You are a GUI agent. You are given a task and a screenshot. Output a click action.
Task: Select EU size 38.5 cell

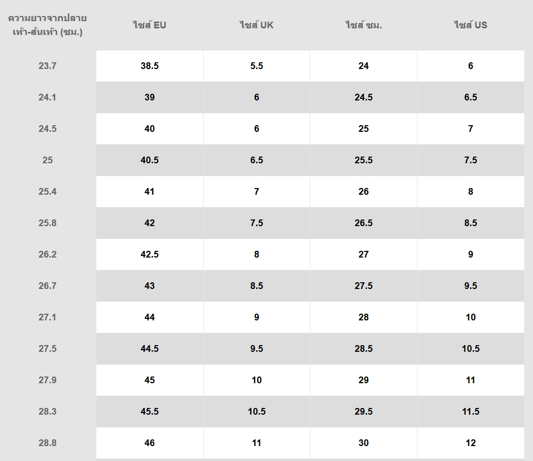tap(149, 66)
